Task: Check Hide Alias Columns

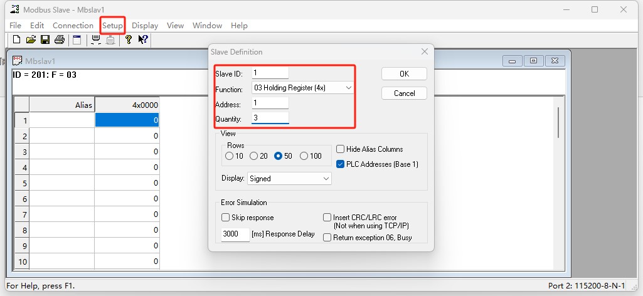Action: (x=340, y=149)
